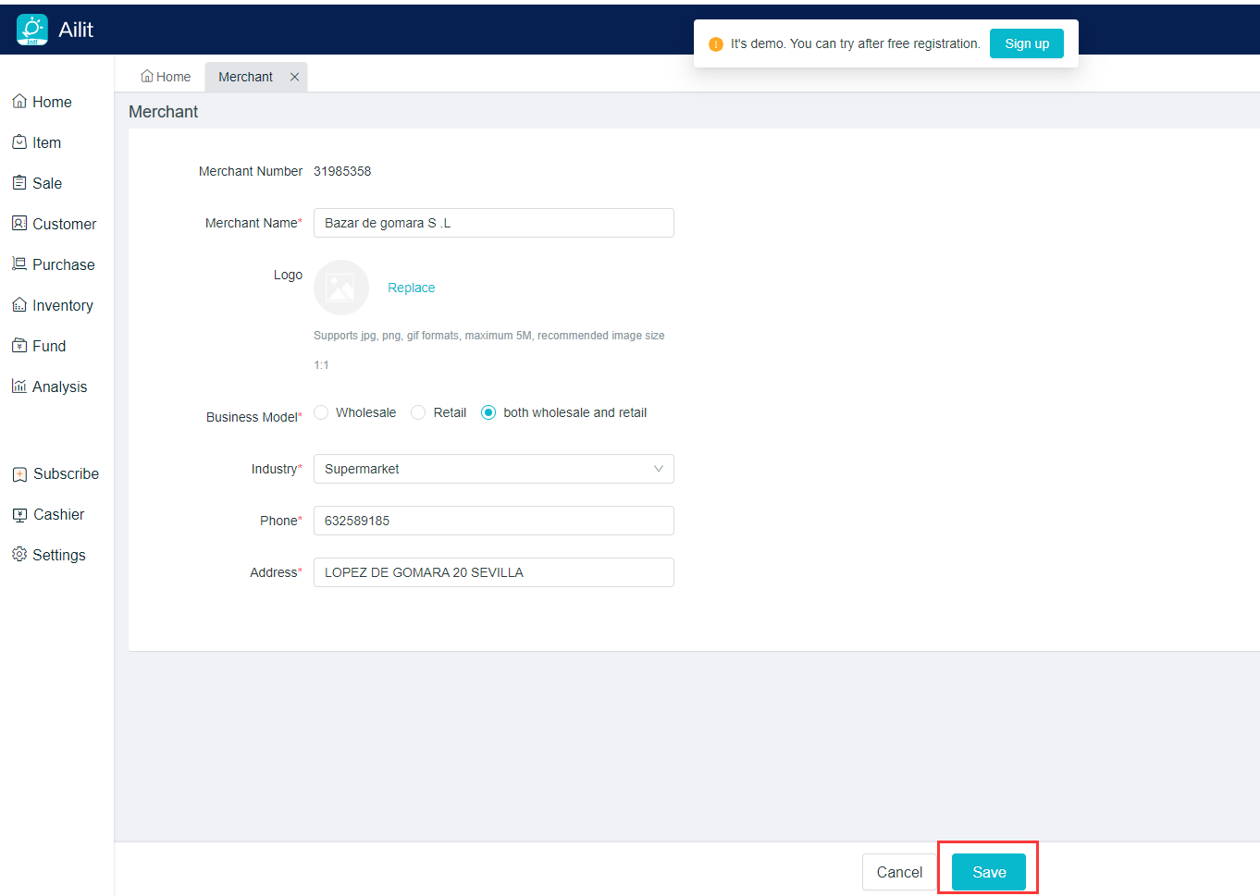Image resolution: width=1260 pixels, height=896 pixels.
Task: Switch to the Home tab
Action: point(166,77)
